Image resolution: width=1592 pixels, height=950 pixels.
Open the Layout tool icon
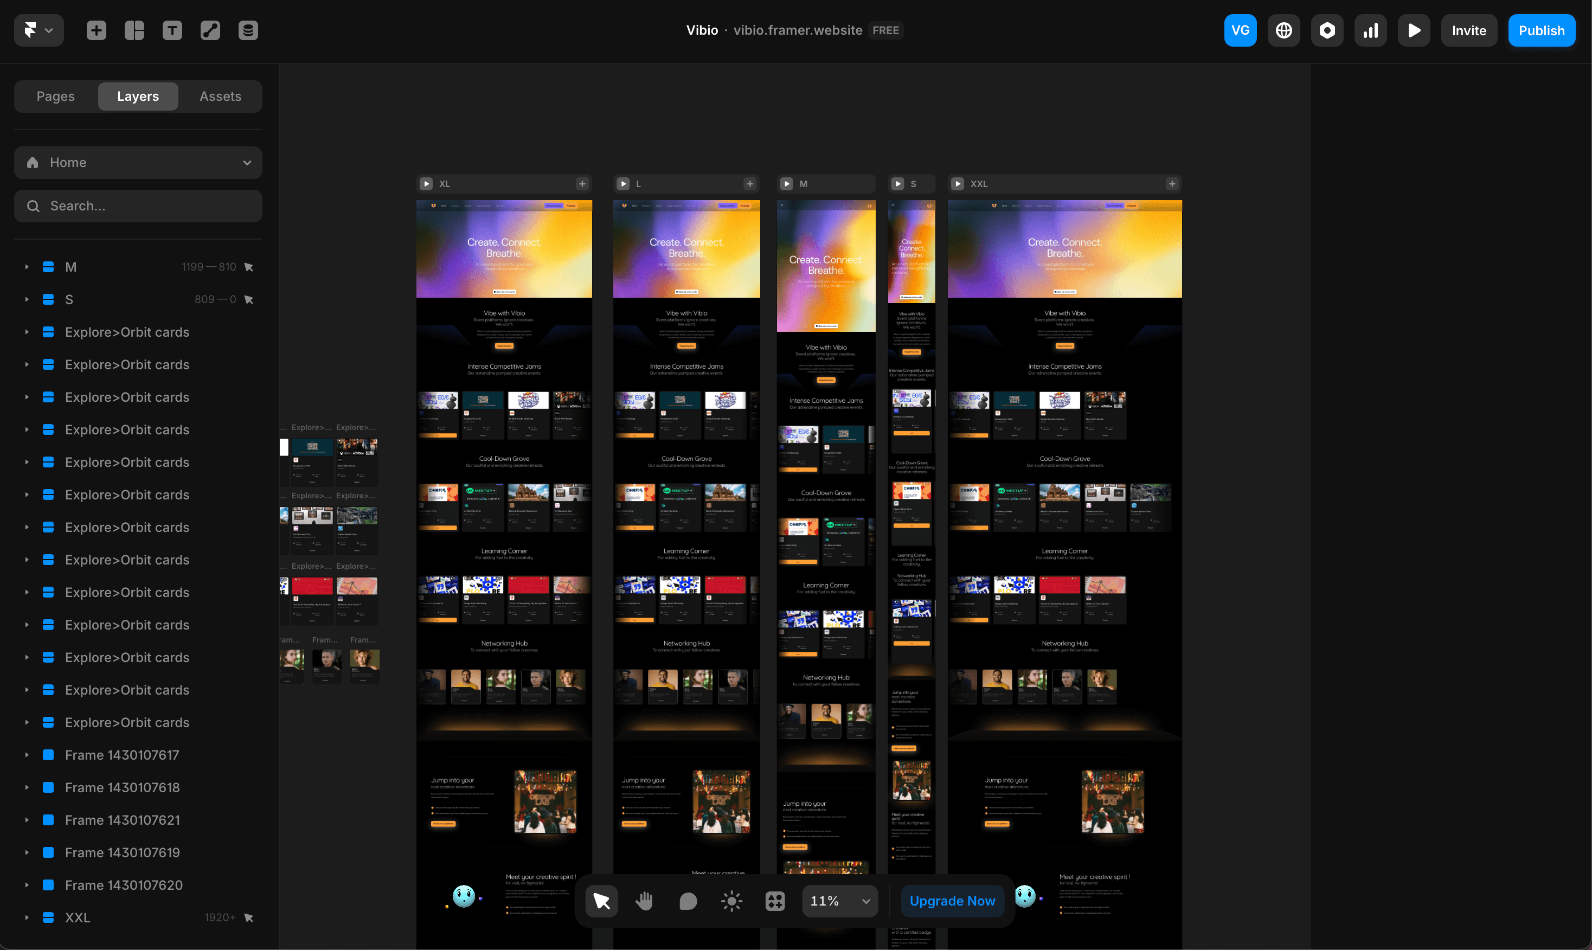coord(134,30)
